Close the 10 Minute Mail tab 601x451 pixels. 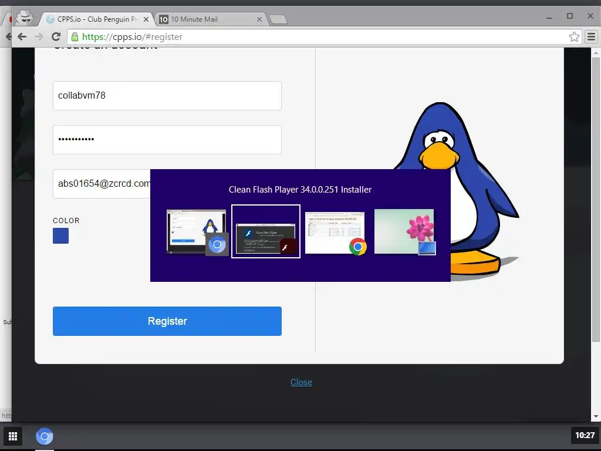(259, 19)
